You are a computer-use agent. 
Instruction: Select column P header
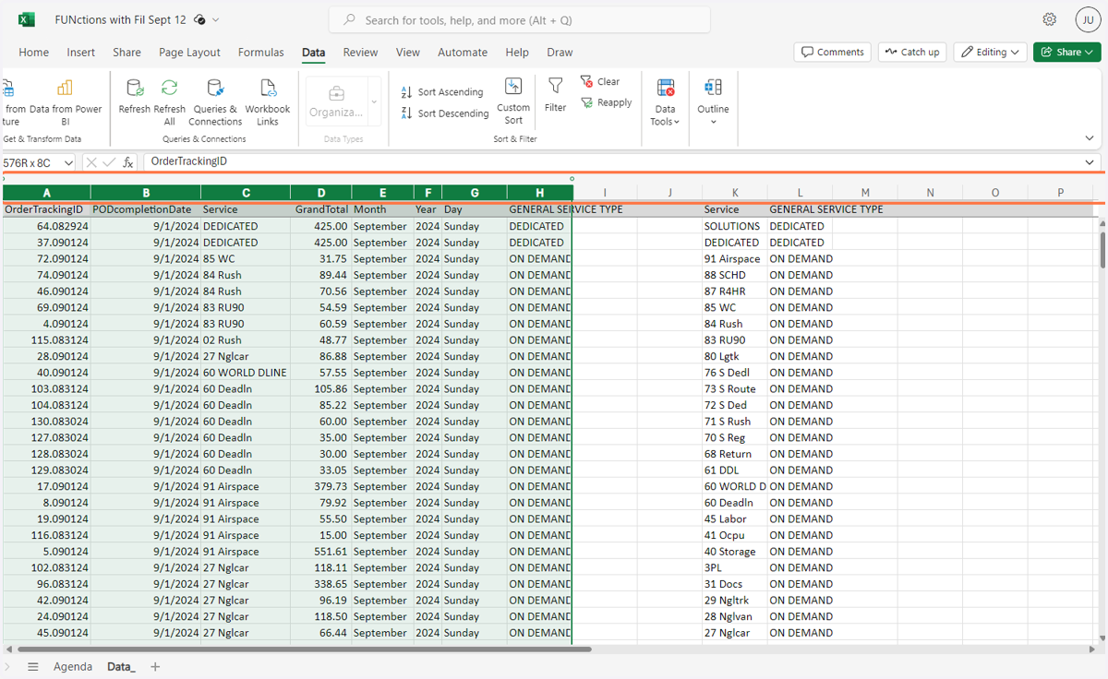click(x=1061, y=193)
